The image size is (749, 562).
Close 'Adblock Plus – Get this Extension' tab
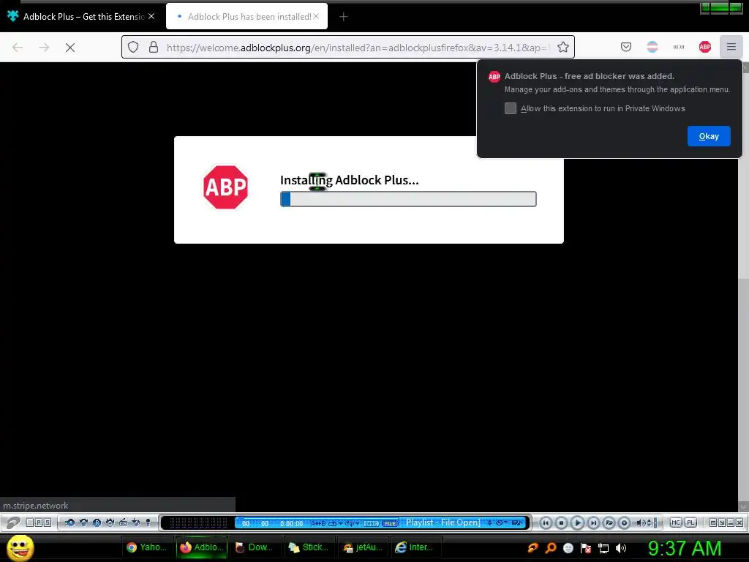[151, 16]
